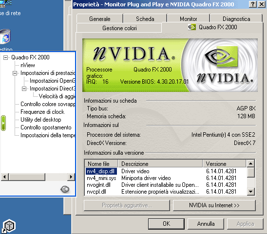
Task: Click the 128 MB memory value
Action: [x=246, y=116]
